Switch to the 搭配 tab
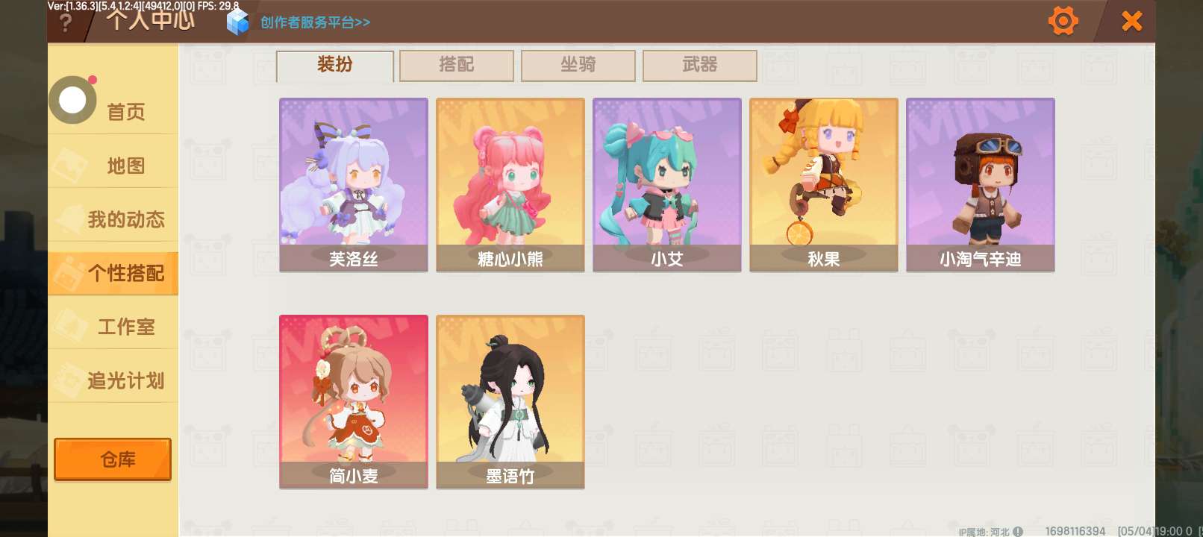Image resolution: width=1203 pixels, height=537 pixels. click(457, 66)
